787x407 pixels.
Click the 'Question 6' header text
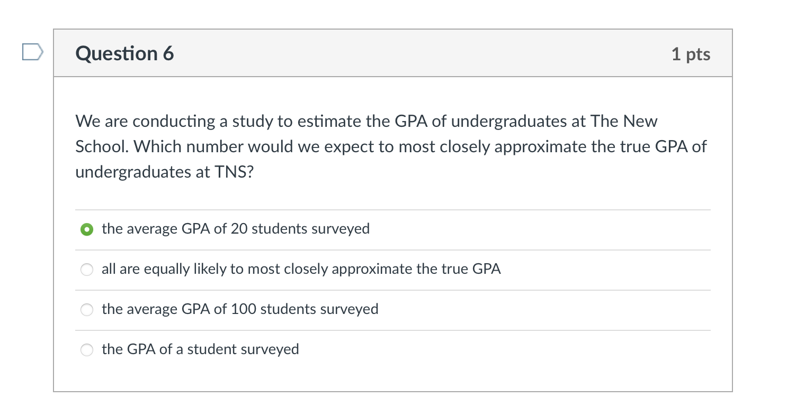124,53
